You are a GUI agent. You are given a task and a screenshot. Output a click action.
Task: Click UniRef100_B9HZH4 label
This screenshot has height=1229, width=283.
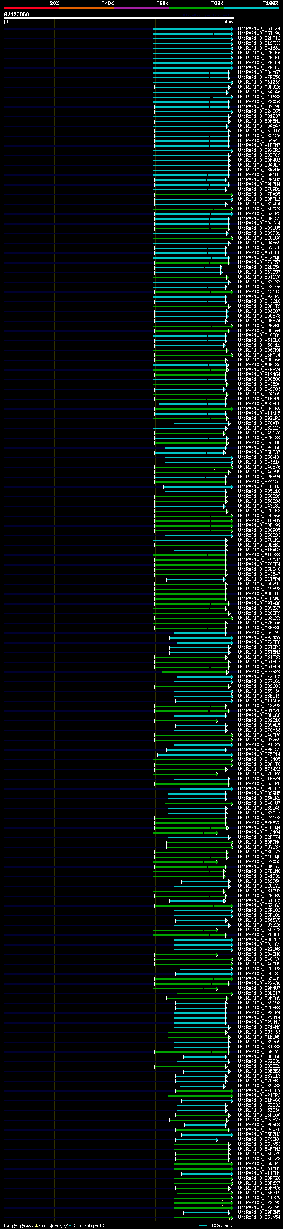click(x=259, y=185)
